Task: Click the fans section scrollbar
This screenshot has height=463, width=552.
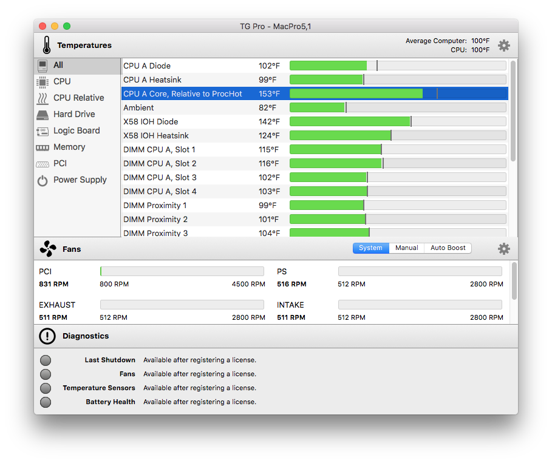Action: (x=514, y=281)
